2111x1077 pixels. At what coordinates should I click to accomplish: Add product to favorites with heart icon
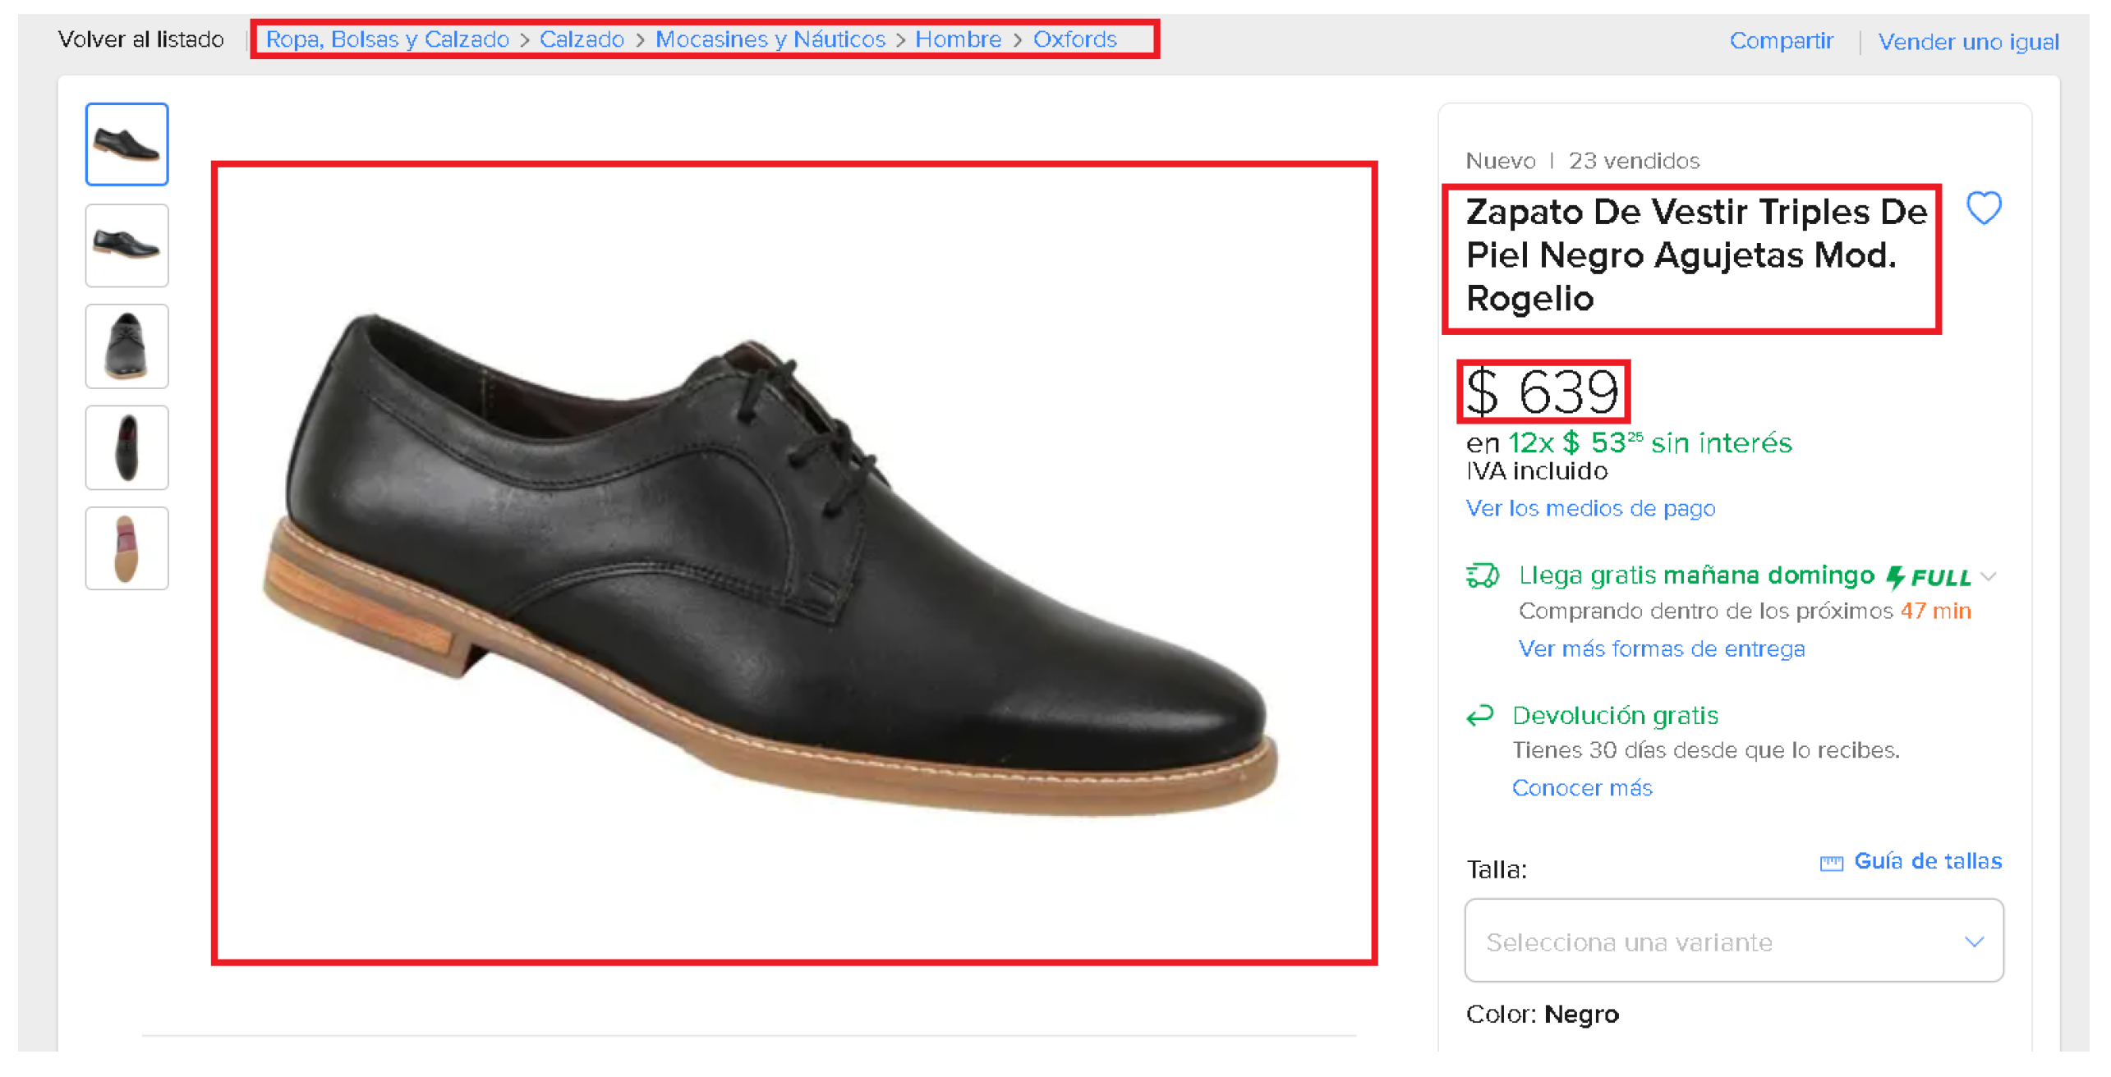coord(1982,208)
